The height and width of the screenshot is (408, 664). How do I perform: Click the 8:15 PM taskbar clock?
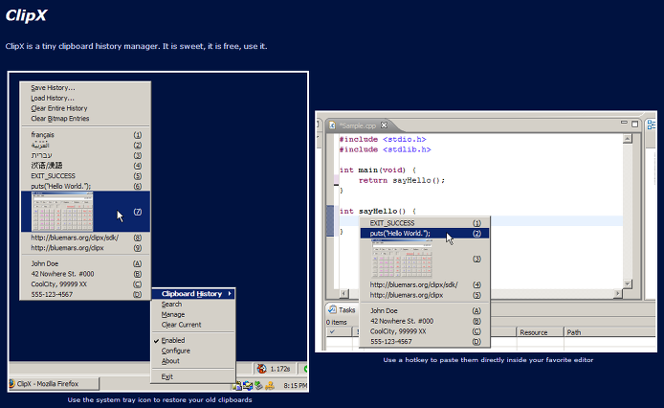pos(295,386)
